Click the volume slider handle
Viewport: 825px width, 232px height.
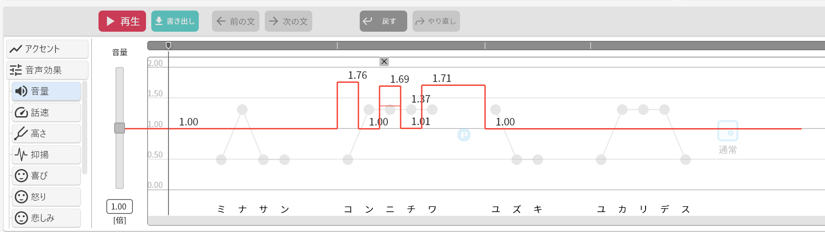click(120, 128)
